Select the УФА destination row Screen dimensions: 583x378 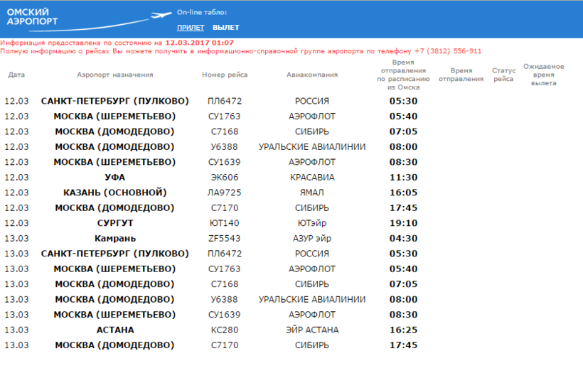click(114, 177)
